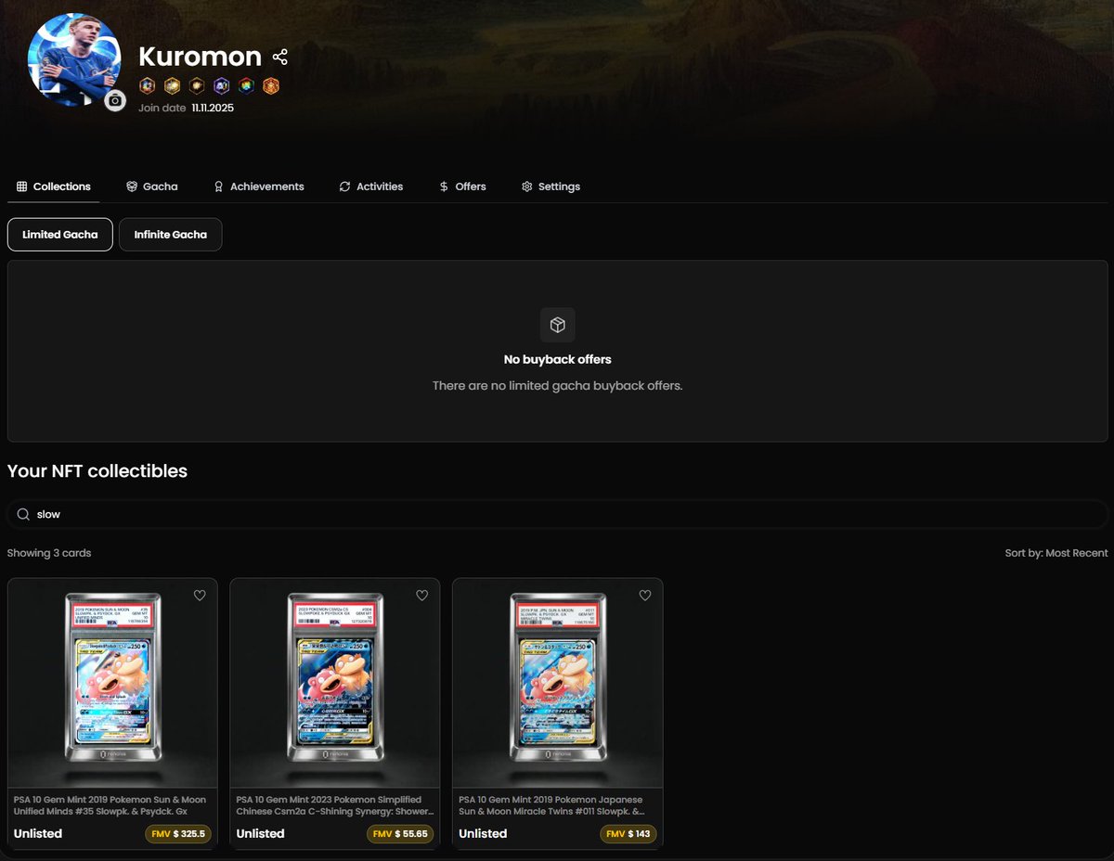Click the box icon above No buyback offers
This screenshot has width=1114, height=861.
click(x=557, y=325)
